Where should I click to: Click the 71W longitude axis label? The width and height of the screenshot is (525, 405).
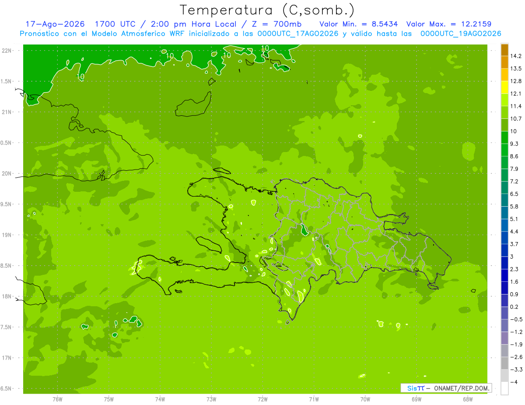314,399
